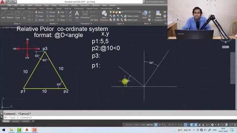Open the status bar Customization menu icon
Viewport: 237px width, 133px height.
(x=235, y=125)
